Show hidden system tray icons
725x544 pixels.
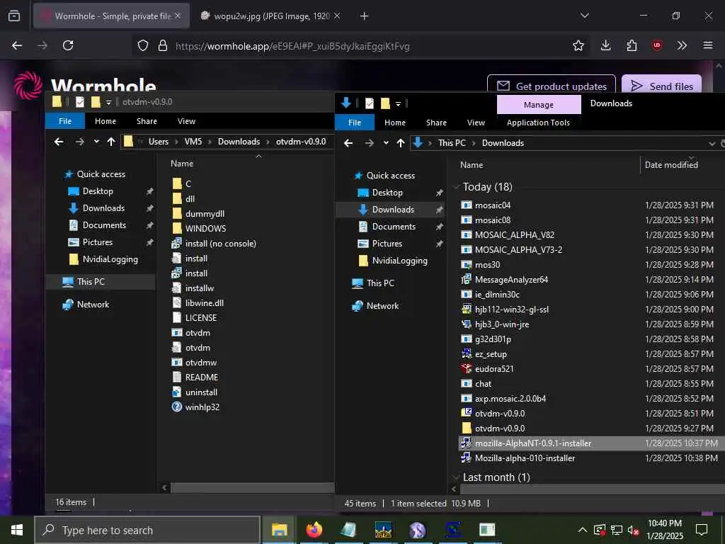point(582,530)
